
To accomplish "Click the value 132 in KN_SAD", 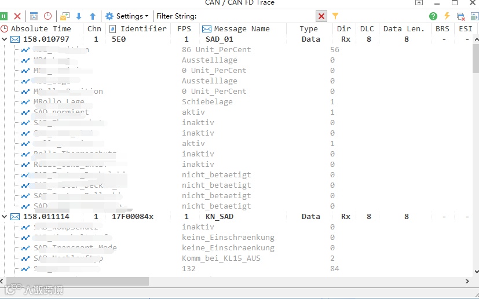I will [x=188, y=269].
